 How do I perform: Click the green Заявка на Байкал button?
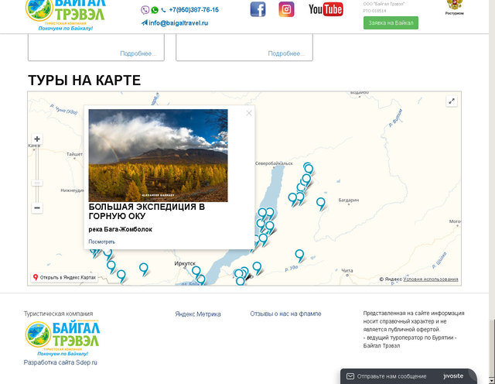[x=391, y=23]
